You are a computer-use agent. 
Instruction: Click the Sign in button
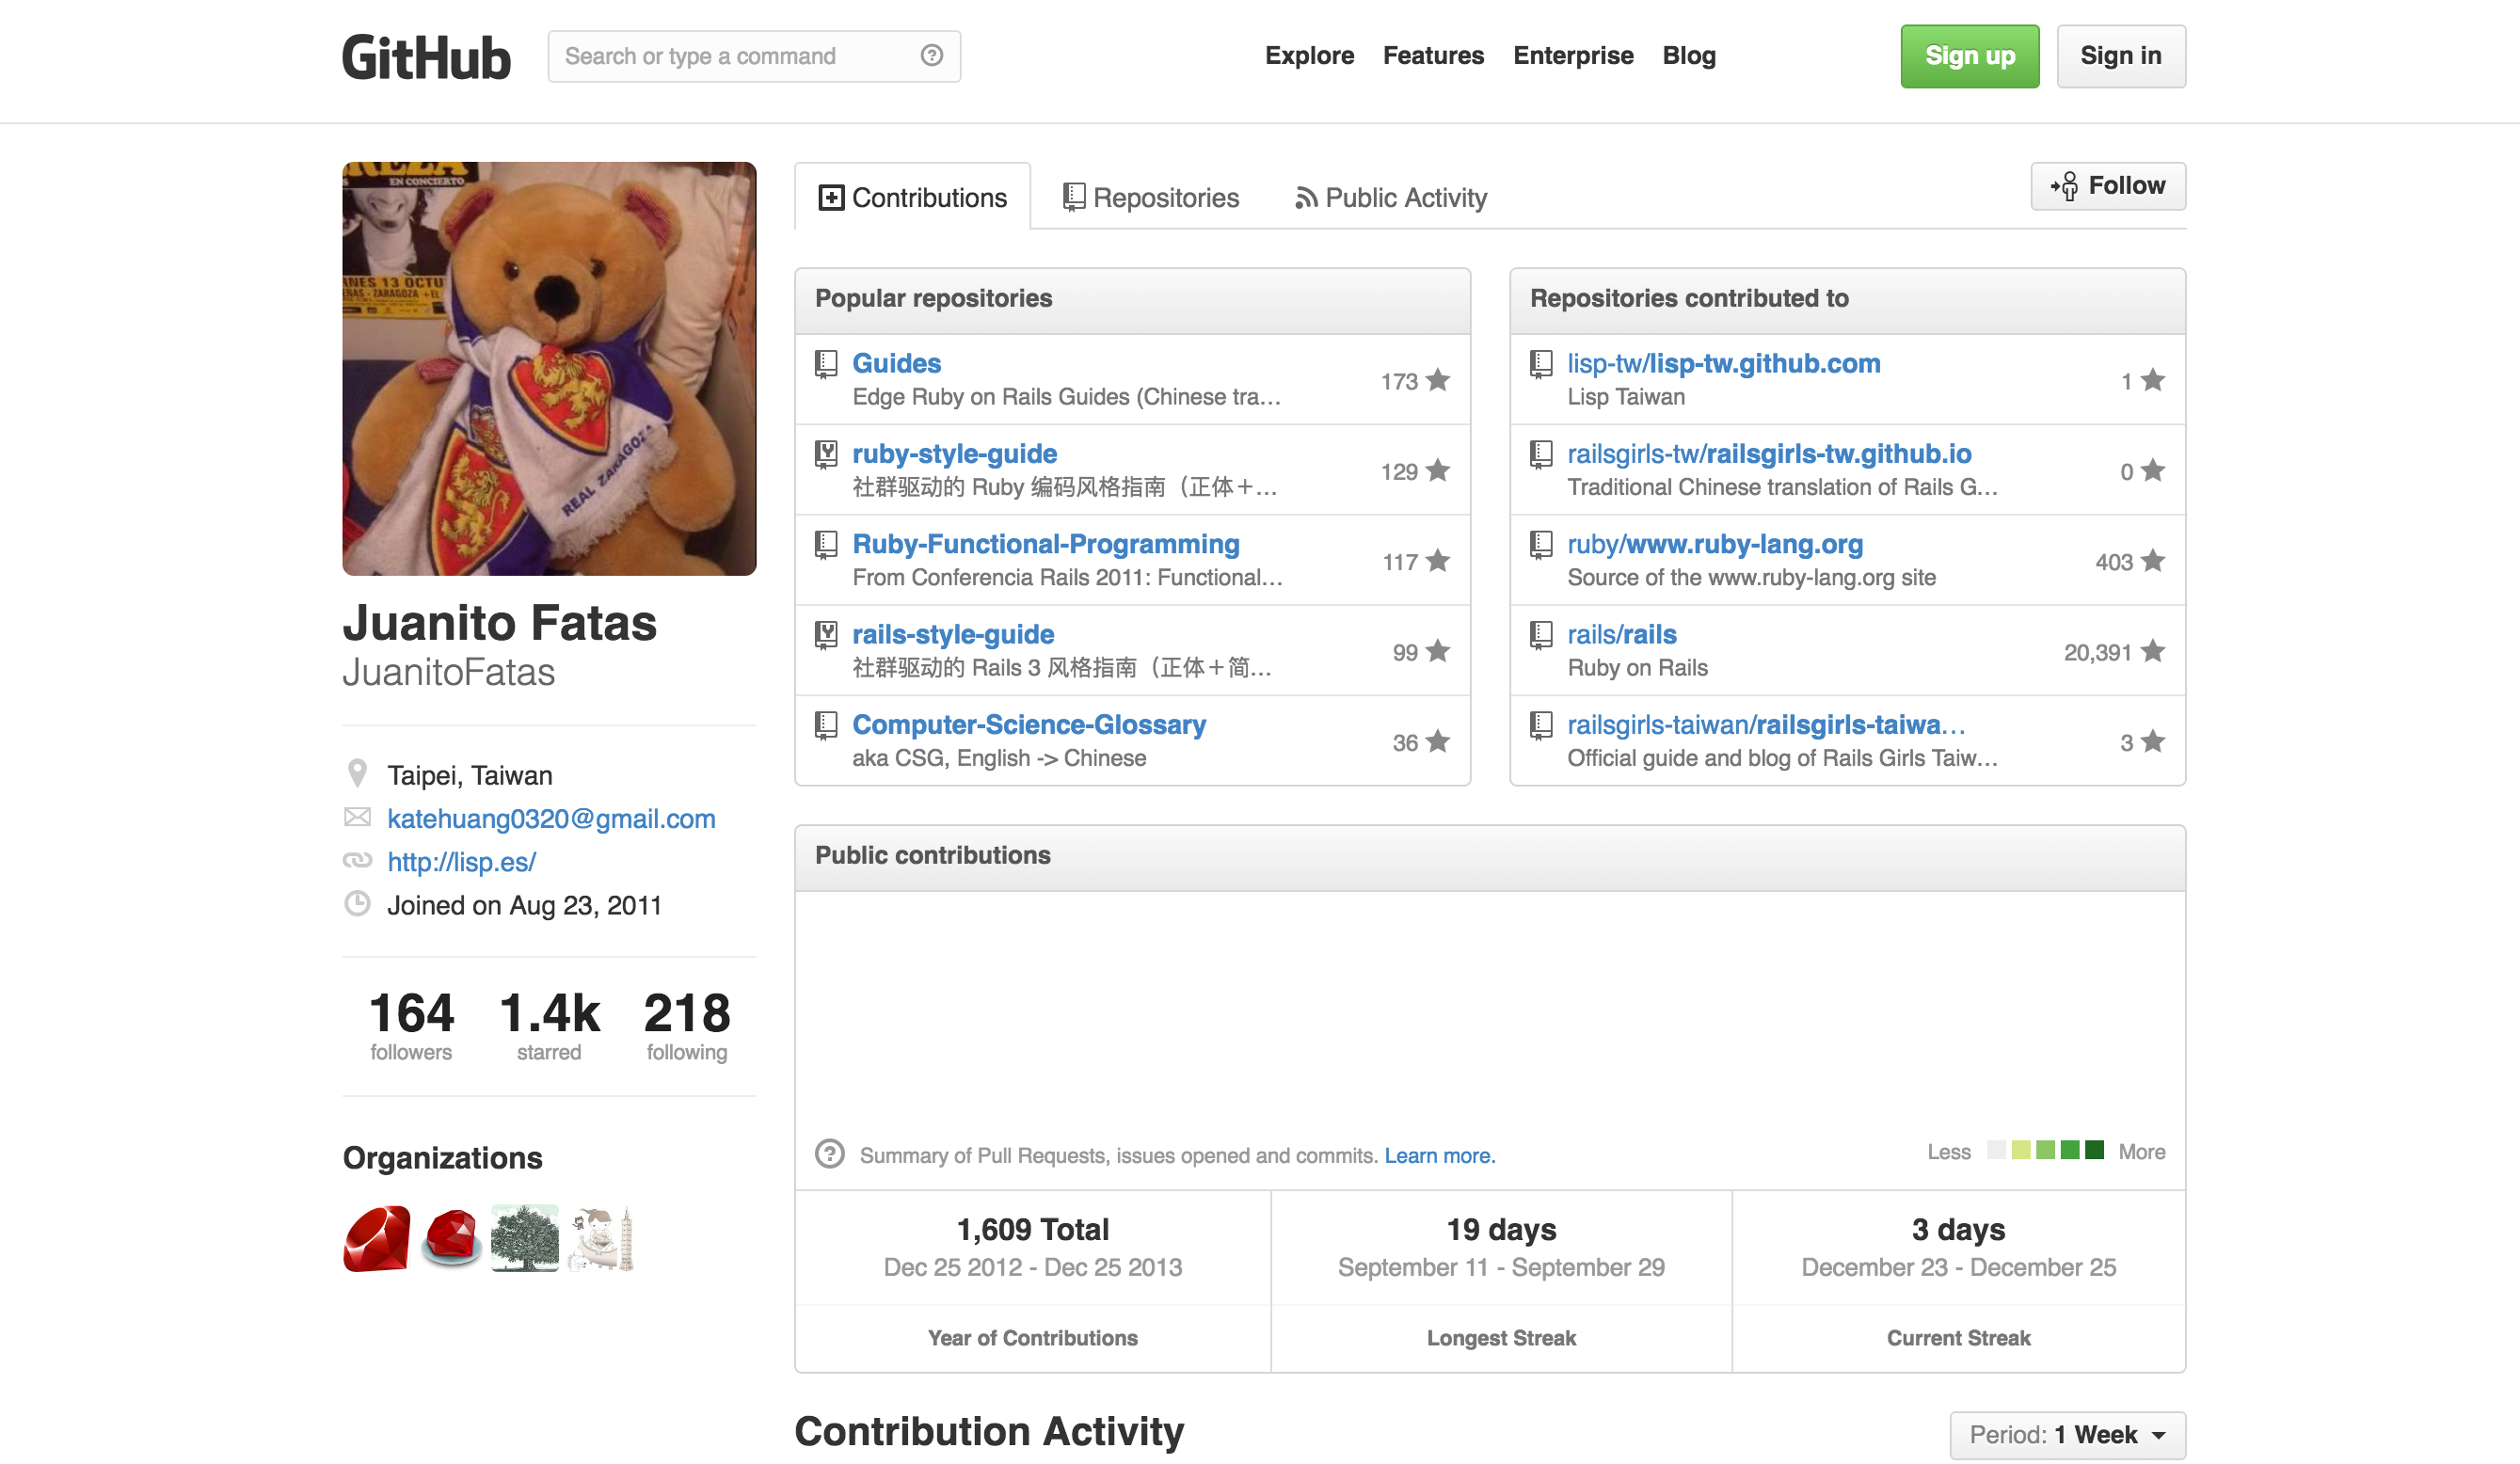(2121, 56)
